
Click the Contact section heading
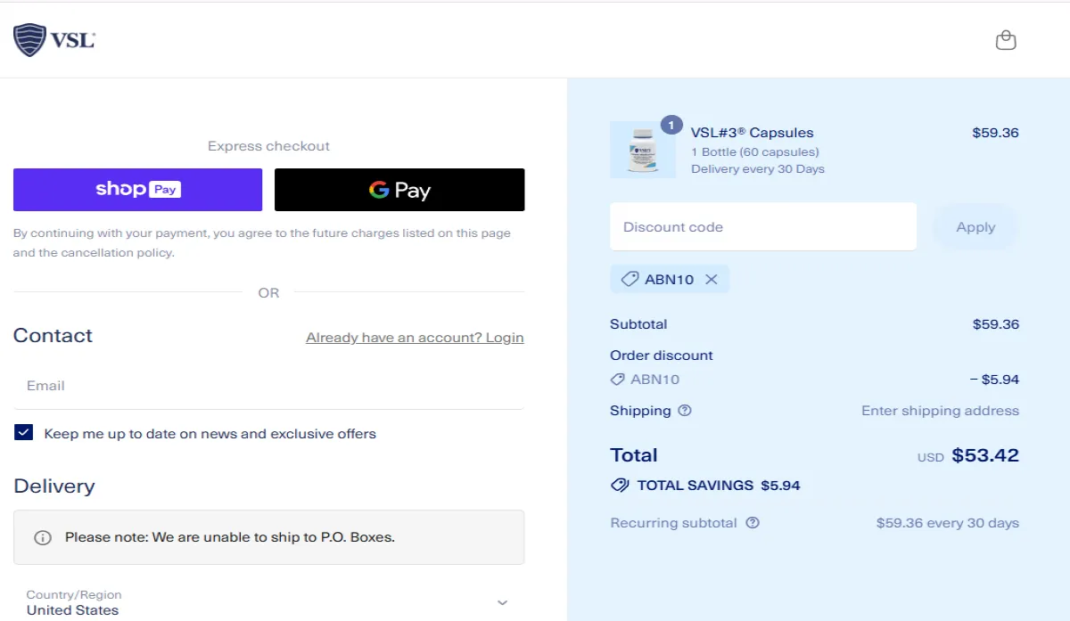click(53, 336)
